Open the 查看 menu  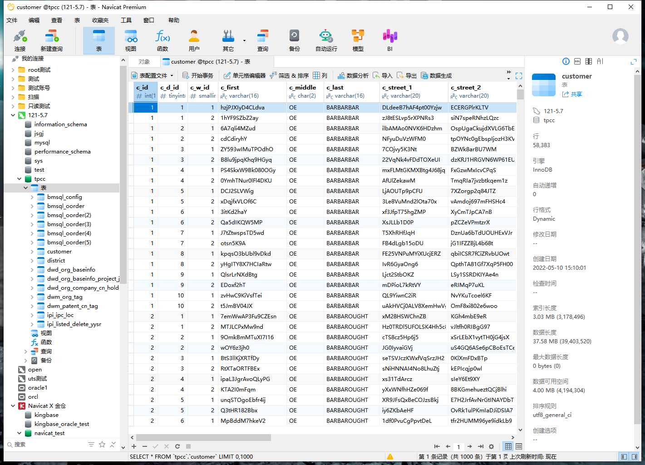click(x=57, y=20)
